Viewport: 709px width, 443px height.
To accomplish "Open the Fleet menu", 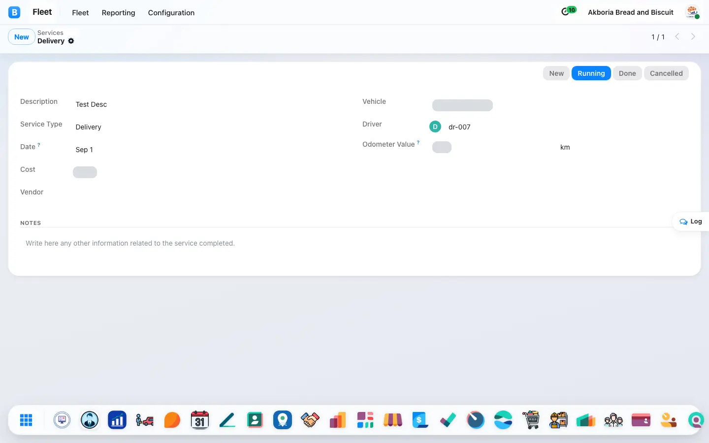I will tap(80, 13).
